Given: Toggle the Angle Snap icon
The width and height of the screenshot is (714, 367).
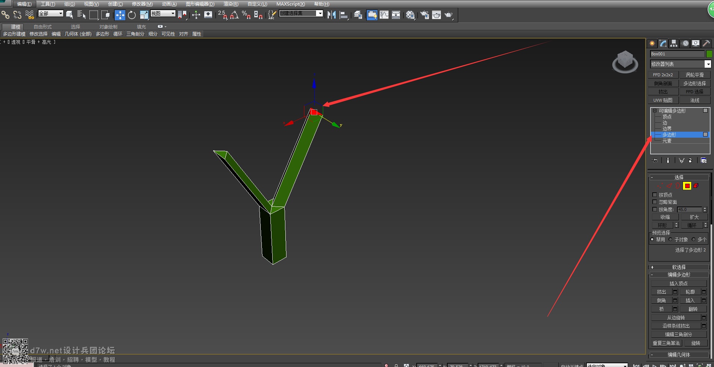Looking at the screenshot, I should pos(235,15).
